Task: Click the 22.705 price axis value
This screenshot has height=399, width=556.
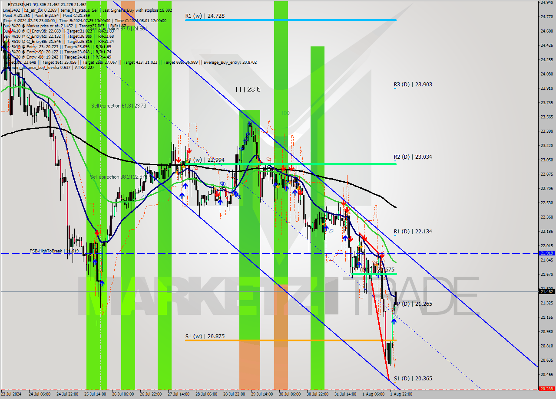Action: pyautogui.click(x=546, y=189)
